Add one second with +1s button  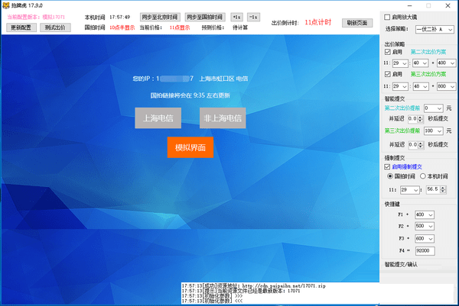[237, 18]
